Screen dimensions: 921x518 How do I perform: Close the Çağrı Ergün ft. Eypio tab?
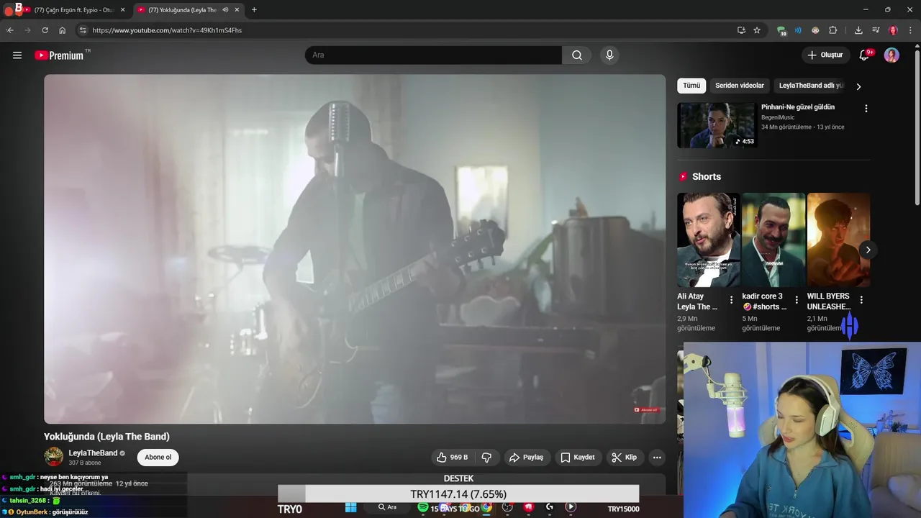122,10
